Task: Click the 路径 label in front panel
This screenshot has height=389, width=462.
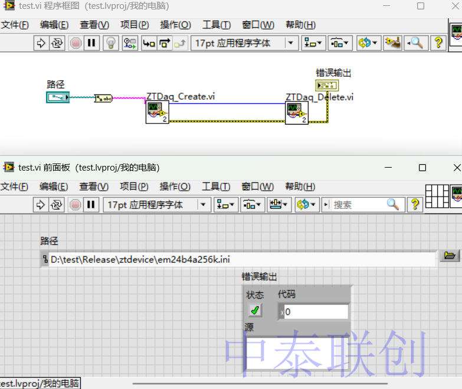Action: [49, 241]
